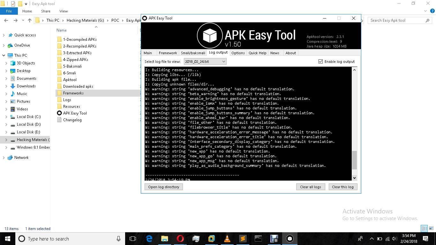436x245 pixels.
Task: Open the command prompt taskbar icon
Action: pos(258,239)
